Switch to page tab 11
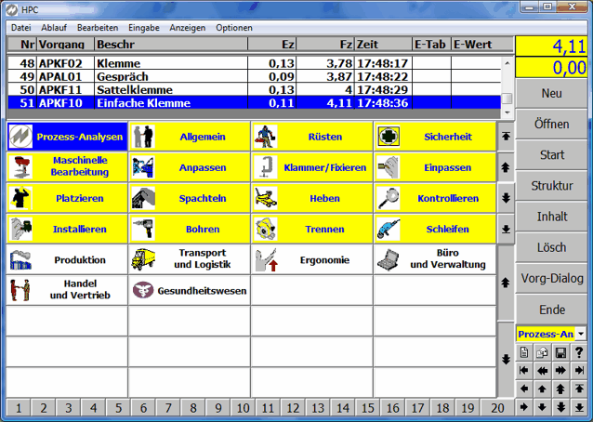 point(266,408)
